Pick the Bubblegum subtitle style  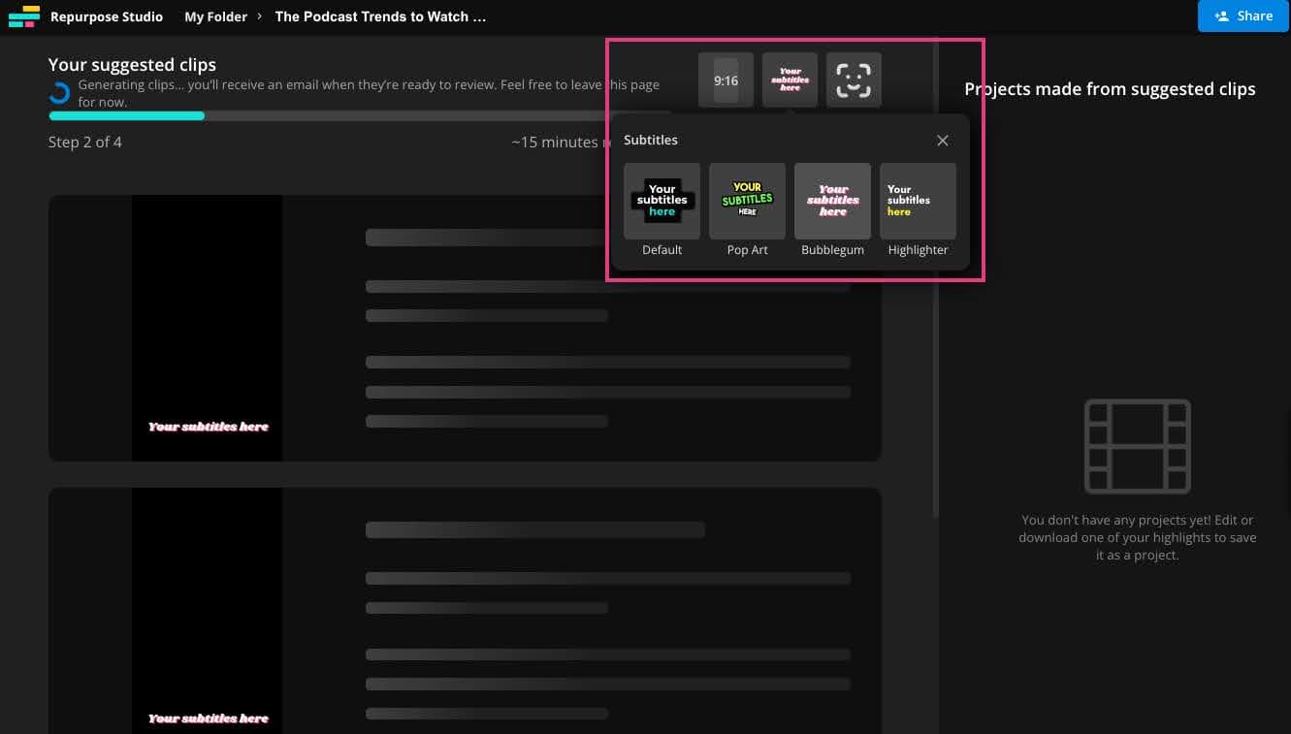(x=832, y=201)
